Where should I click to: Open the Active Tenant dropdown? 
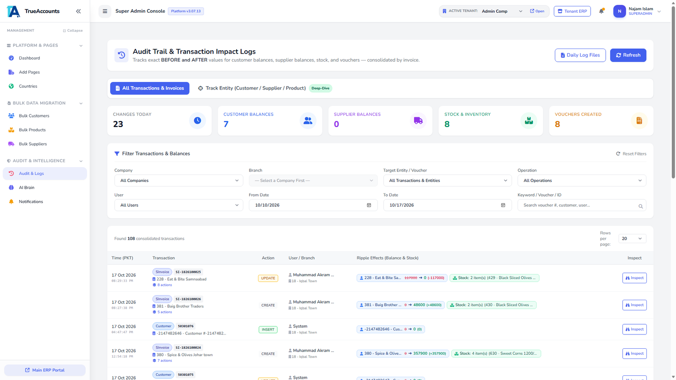click(502, 11)
